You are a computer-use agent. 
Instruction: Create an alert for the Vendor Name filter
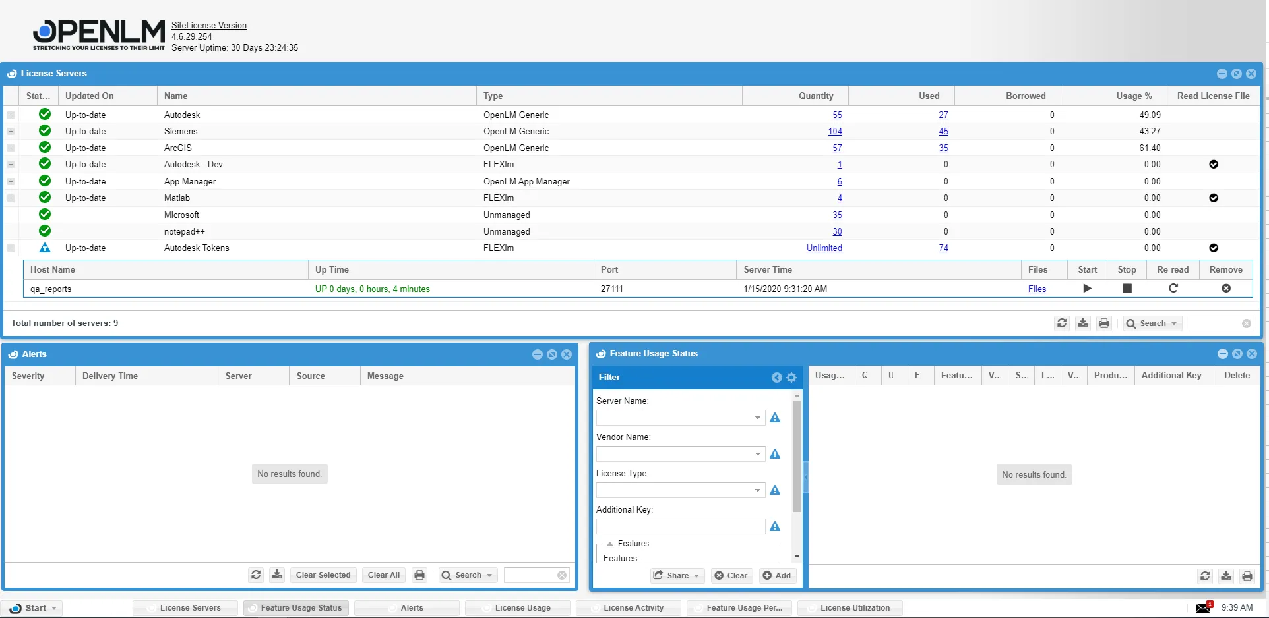(774, 454)
